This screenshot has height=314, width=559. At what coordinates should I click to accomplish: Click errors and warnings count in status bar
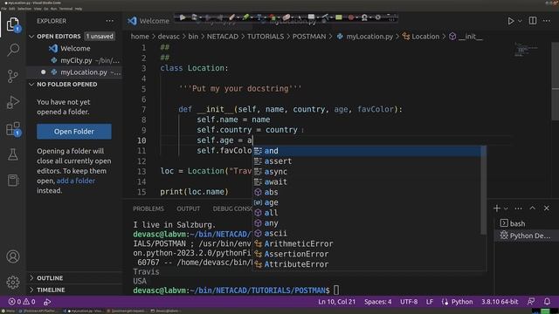22,302
